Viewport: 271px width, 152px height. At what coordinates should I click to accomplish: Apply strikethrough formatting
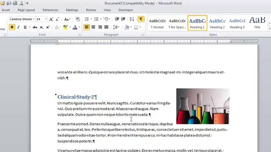(35, 27)
